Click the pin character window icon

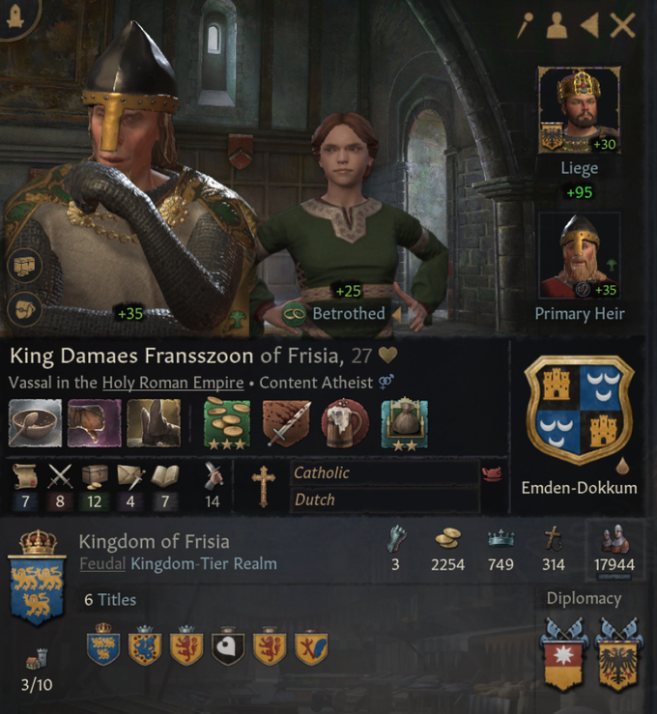(525, 24)
